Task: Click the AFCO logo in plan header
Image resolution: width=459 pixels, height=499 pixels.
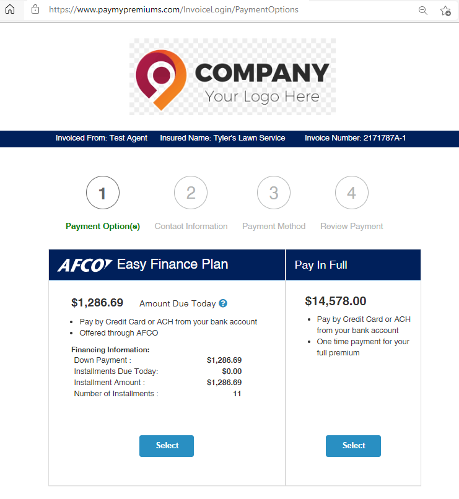Action: 85,265
